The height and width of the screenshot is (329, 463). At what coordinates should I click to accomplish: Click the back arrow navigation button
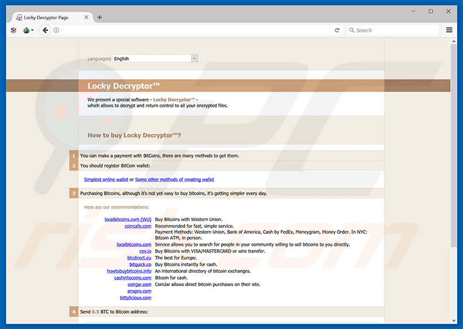[45, 30]
